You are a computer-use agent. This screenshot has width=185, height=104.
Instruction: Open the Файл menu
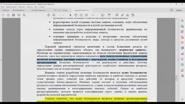(x=3, y=7)
